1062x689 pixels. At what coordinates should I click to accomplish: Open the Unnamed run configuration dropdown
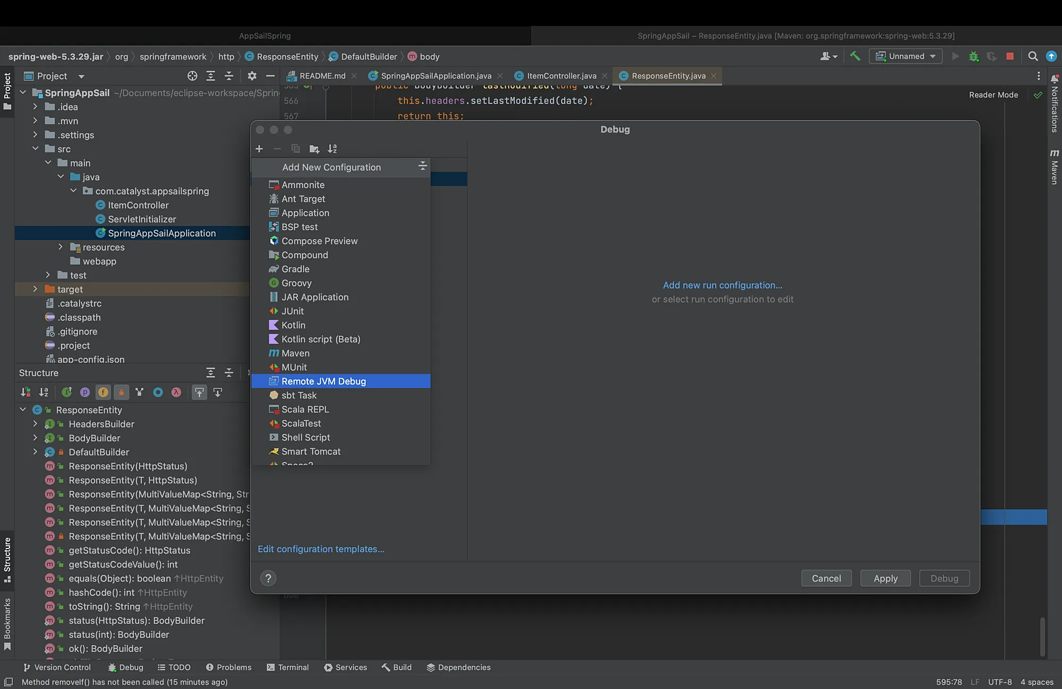(905, 56)
